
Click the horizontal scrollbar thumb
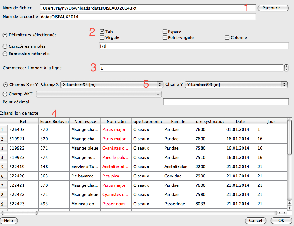[x=19, y=213]
